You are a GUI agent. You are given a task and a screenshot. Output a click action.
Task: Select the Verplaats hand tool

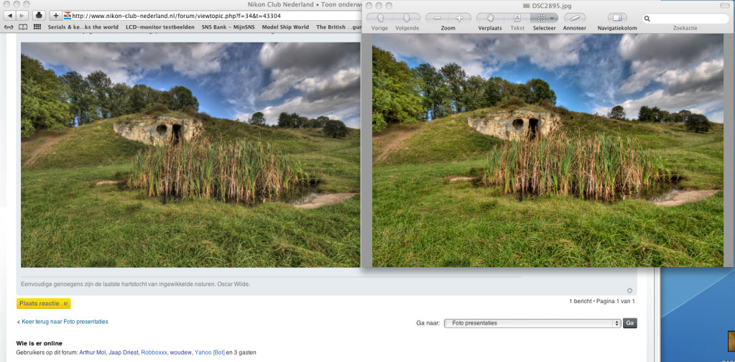[490, 18]
